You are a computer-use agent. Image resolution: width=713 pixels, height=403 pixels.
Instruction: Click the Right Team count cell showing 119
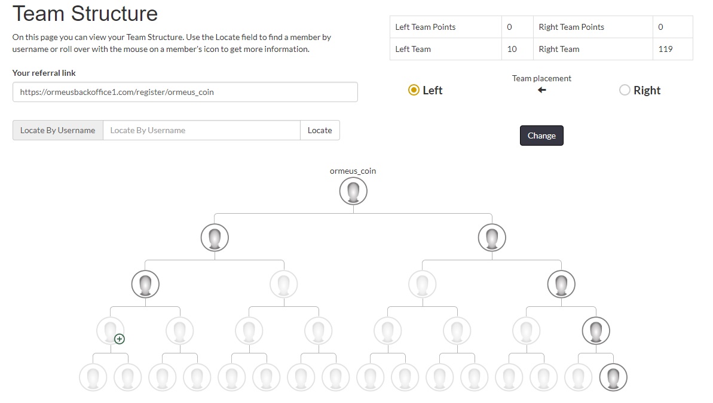tap(672, 49)
